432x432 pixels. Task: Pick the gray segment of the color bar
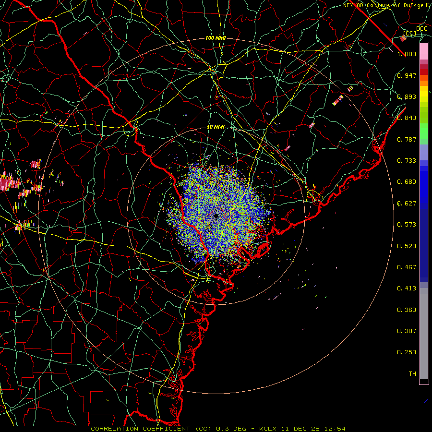[x=424, y=334]
